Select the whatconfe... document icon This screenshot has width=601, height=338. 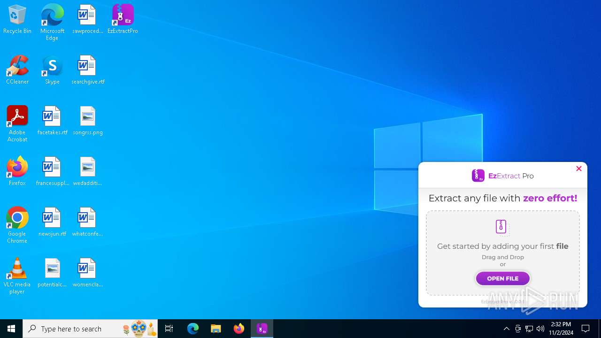click(x=87, y=223)
